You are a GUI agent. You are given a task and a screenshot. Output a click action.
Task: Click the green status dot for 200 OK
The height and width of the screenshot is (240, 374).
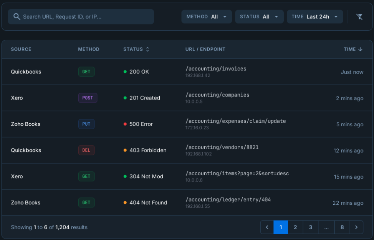[126, 72]
